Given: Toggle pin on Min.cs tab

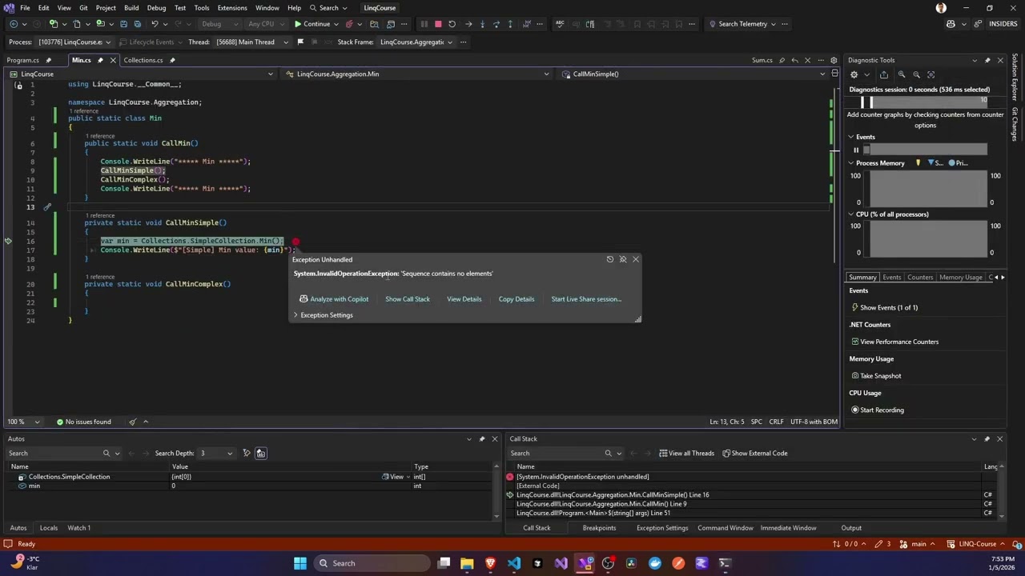Looking at the screenshot, I should [x=100, y=60].
